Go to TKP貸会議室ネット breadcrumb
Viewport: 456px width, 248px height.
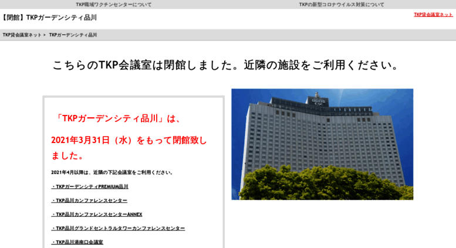pyautogui.click(x=22, y=35)
